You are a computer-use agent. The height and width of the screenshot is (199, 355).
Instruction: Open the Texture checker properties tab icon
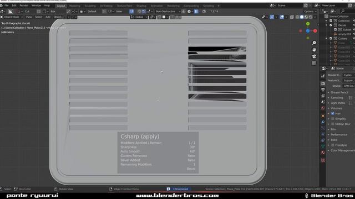[x=323, y=160]
